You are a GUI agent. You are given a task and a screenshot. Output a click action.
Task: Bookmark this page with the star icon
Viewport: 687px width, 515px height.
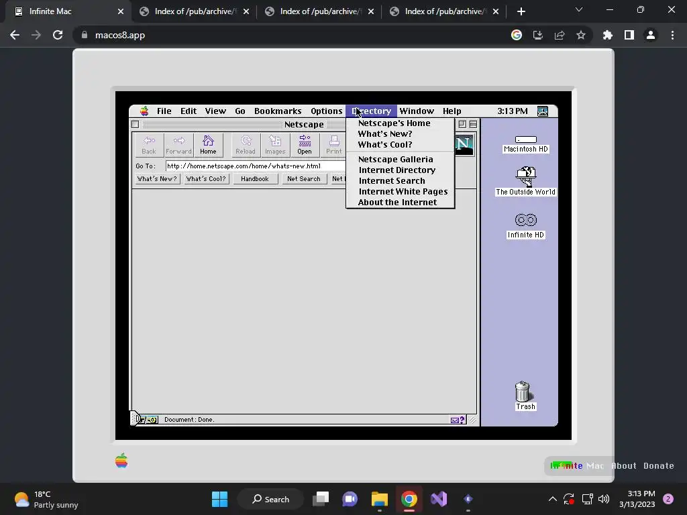point(581,35)
